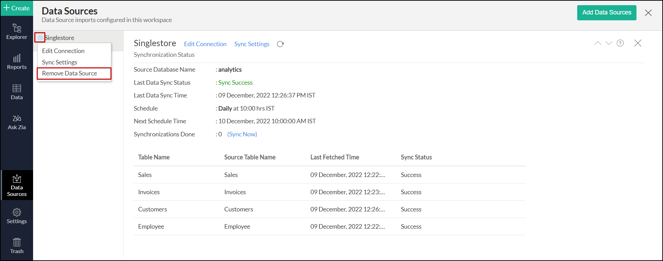Select the Customers table row
This screenshot has width=663, height=261.
(x=153, y=209)
